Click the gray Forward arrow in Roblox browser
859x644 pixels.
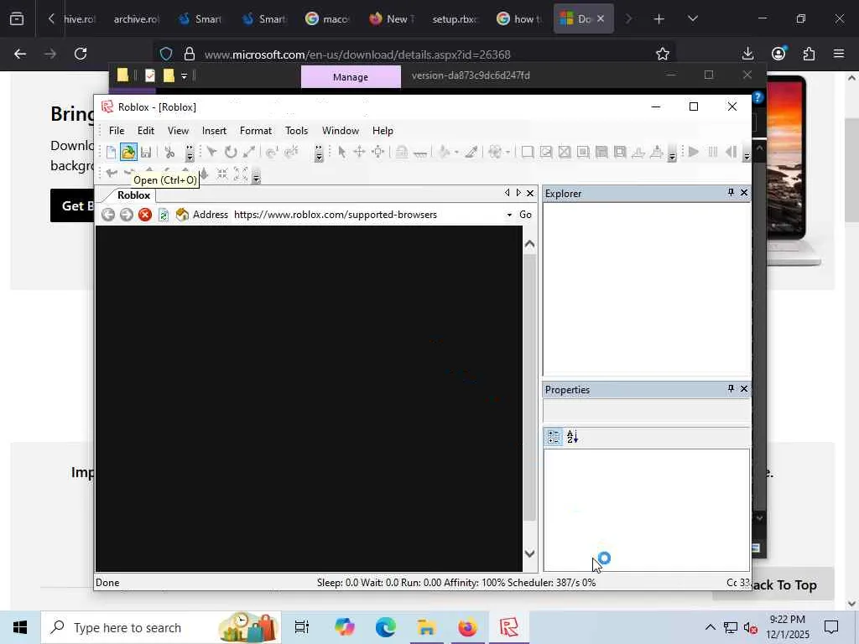pyautogui.click(x=127, y=215)
